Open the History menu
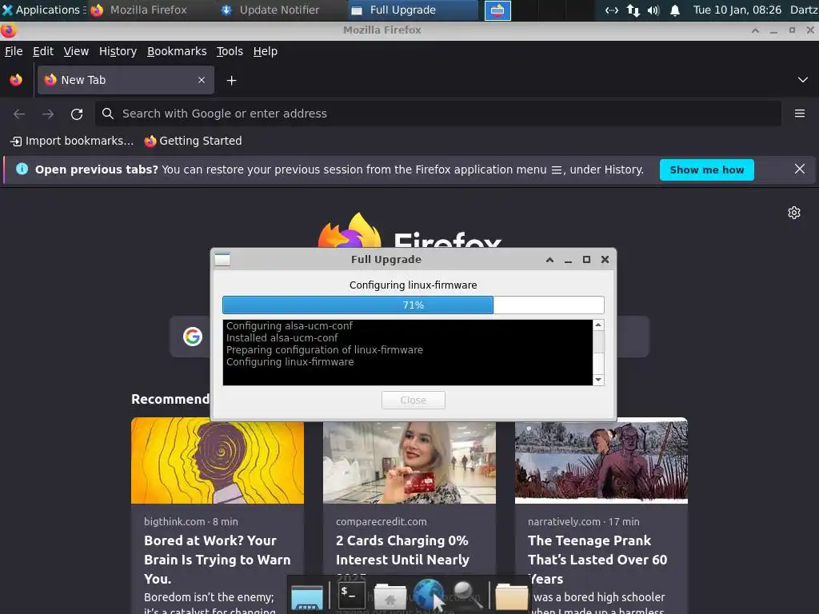 [x=118, y=51]
